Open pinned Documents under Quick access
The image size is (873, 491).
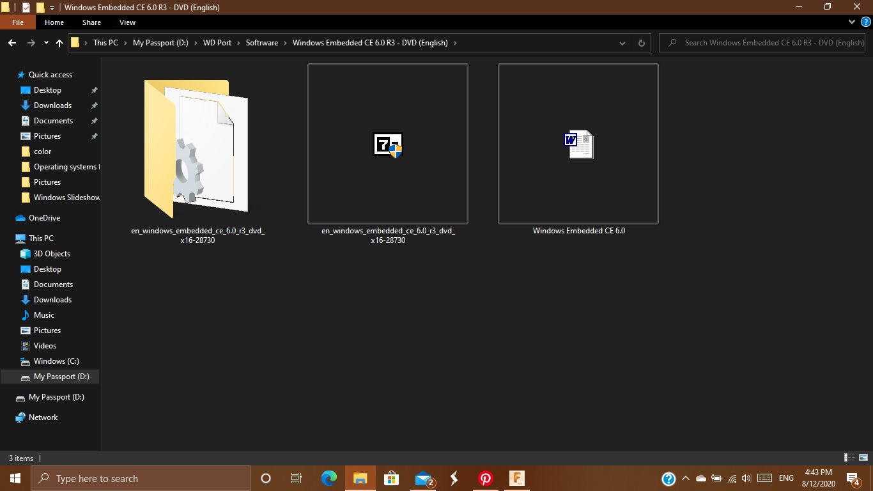pyautogui.click(x=53, y=121)
